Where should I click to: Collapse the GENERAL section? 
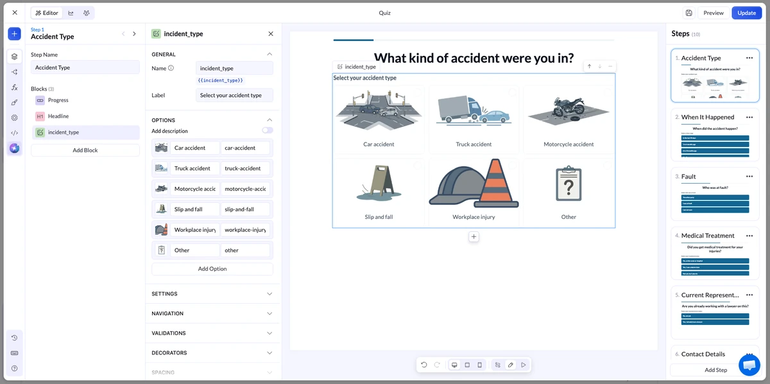click(269, 54)
